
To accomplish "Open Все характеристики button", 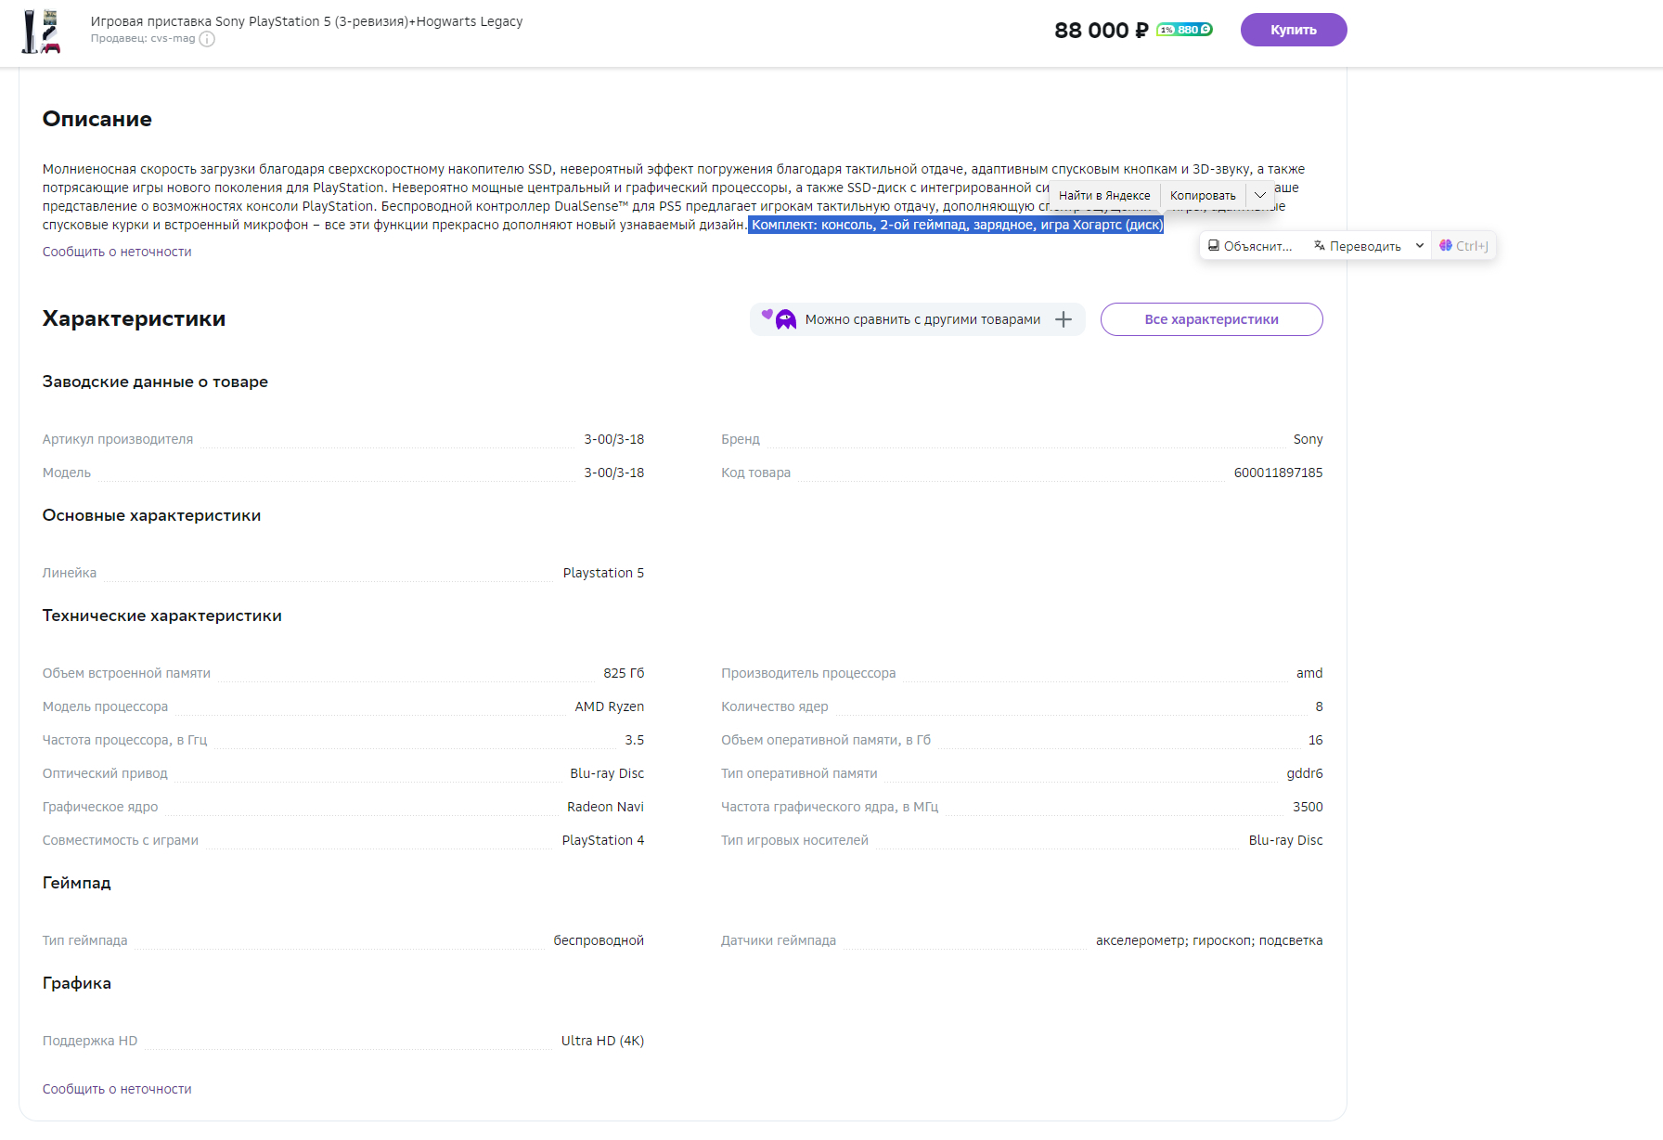I will [1211, 319].
